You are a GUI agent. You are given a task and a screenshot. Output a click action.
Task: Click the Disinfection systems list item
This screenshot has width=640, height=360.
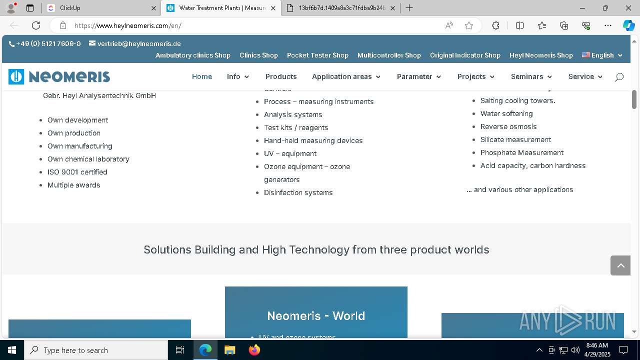[298, 192]
